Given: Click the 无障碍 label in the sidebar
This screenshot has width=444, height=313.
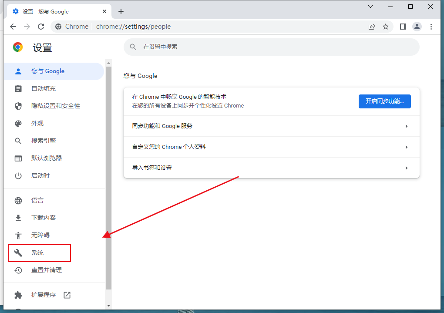Looking at the screenshot, I should click(40, 235).
